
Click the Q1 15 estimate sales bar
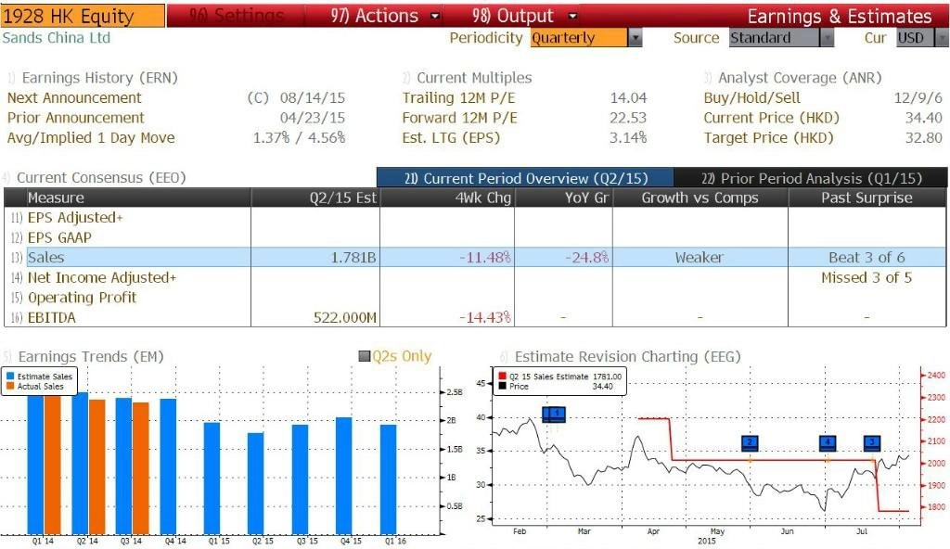tap(212, 479)
